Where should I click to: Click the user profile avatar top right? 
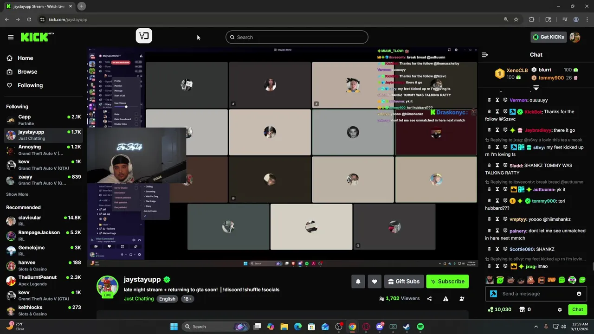[x=575, y=37]
